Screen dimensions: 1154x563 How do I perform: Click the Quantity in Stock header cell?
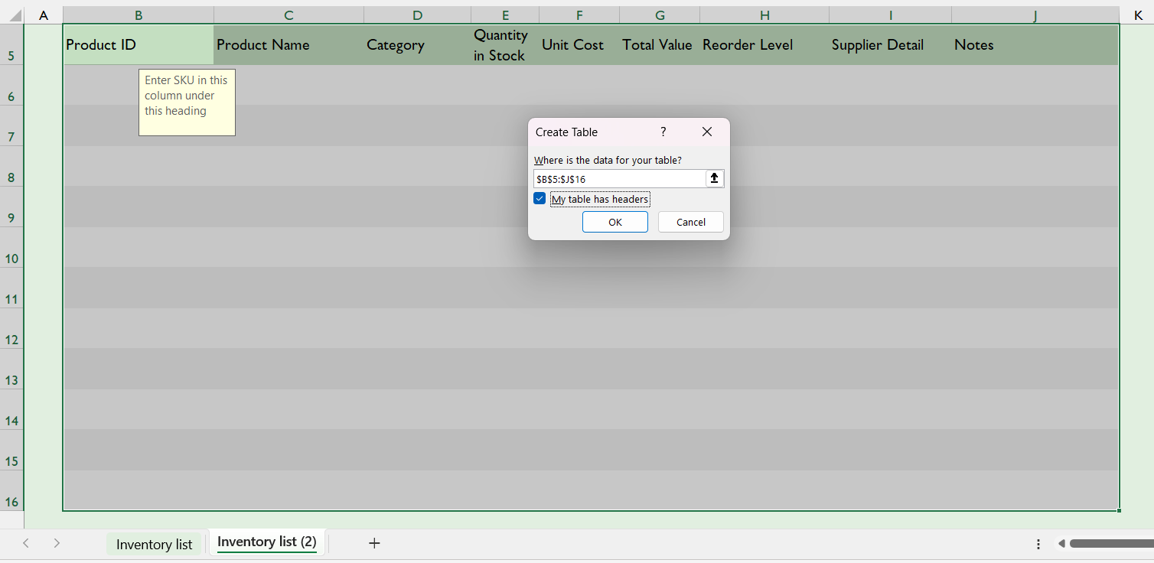click(505, 44)
